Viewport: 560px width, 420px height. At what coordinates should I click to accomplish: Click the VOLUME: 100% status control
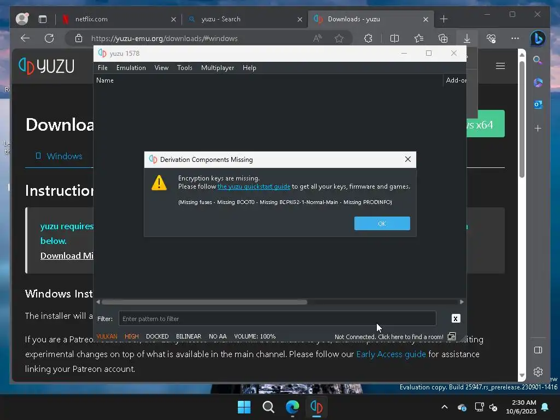point(255,336)
